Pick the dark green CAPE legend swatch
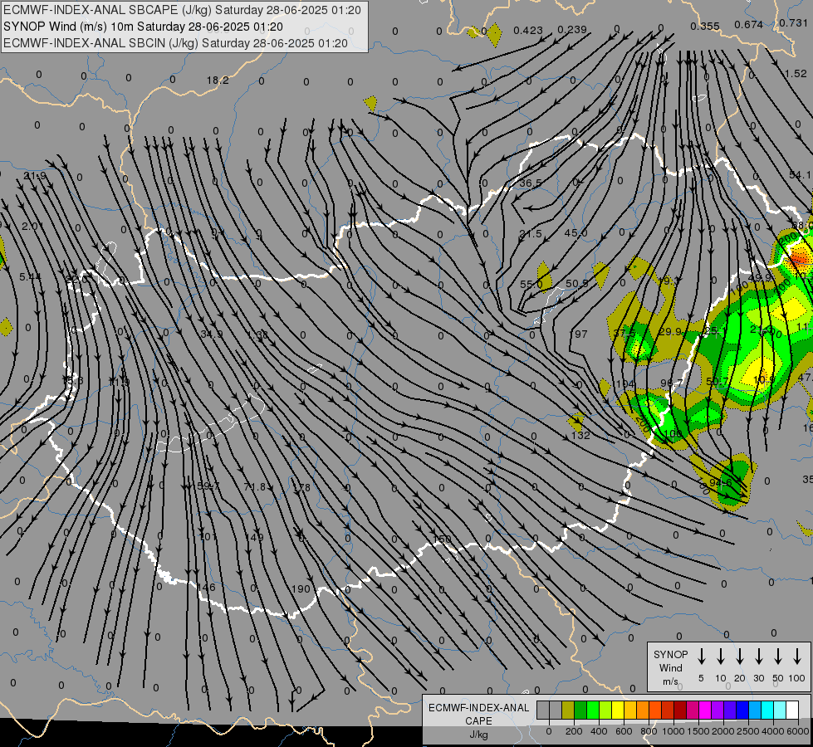The width and height of the screenshot is (813, 747). [x=580, y=710]
